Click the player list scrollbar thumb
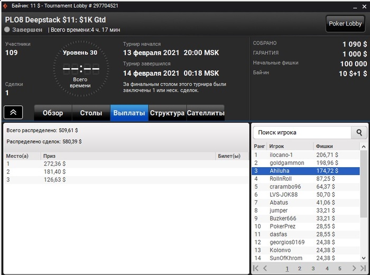 click(364, 184)
